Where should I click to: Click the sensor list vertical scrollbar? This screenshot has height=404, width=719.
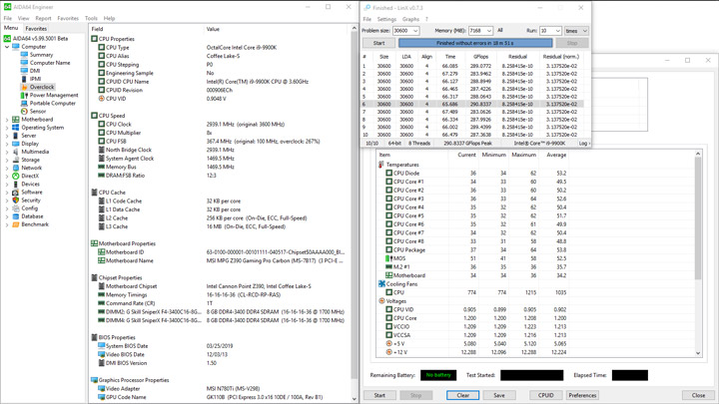698,253
